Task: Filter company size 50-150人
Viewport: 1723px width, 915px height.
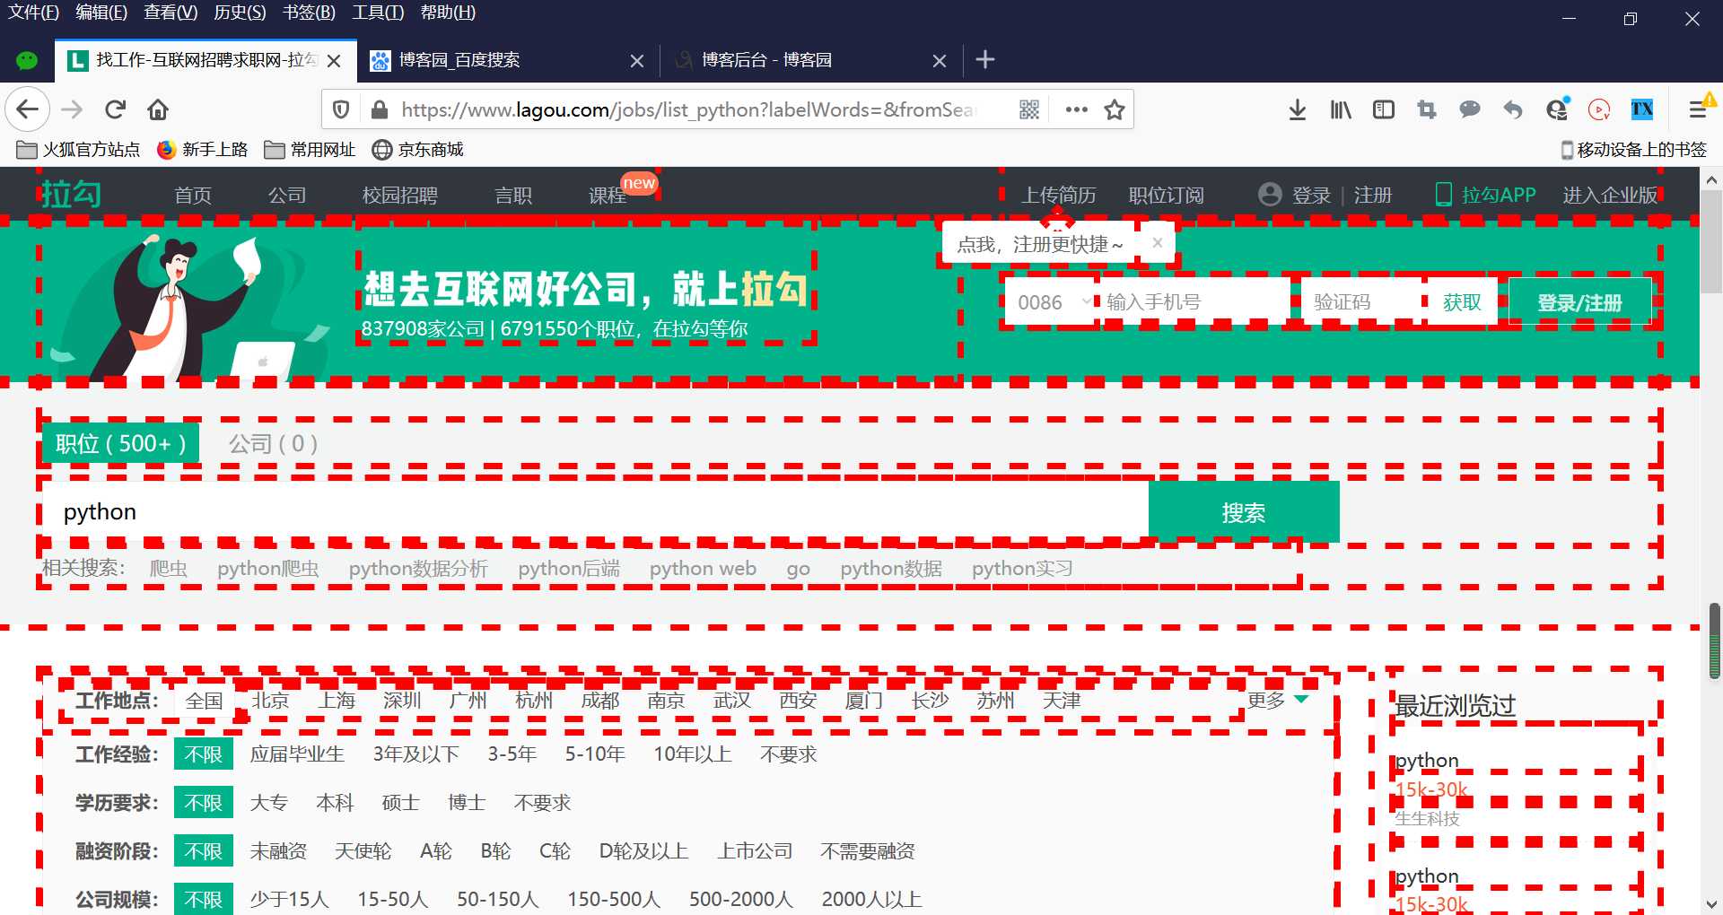Action: point(498,899)
